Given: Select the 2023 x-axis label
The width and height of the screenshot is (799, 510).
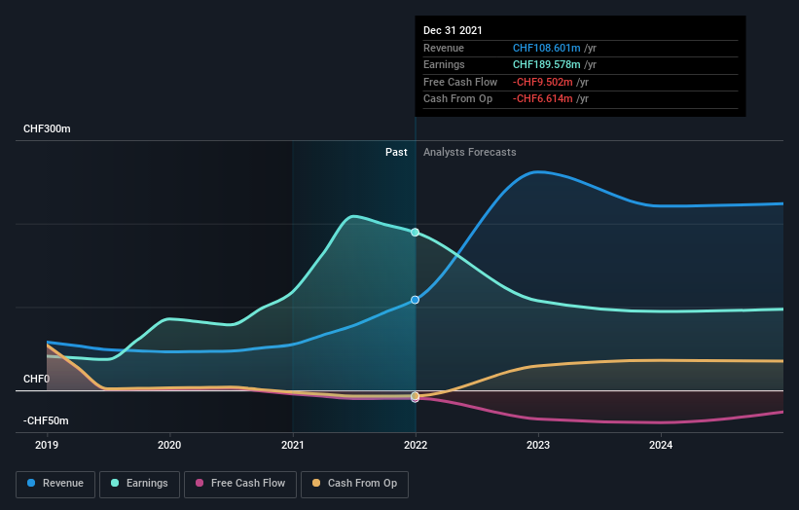Looking at the screenshot, I should coord(538,446).
